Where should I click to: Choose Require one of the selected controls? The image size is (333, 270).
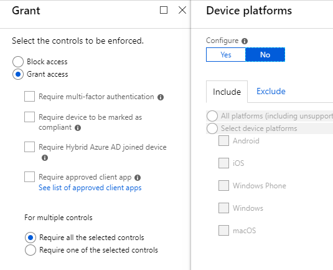coord(30,250)
